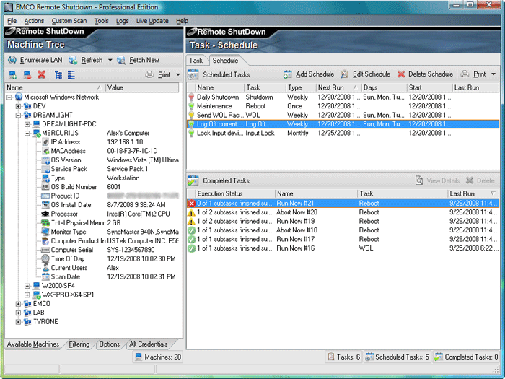Collapse the Microsoft Windows Network root node

click(9, 97)
